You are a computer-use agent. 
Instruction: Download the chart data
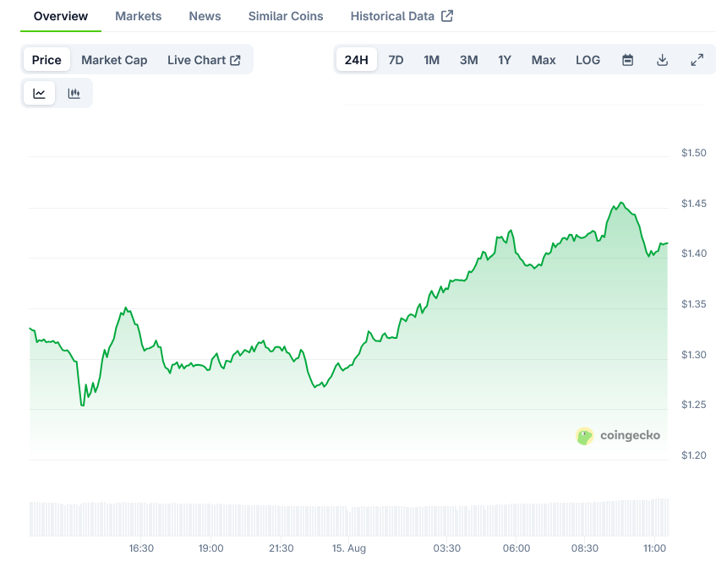(x=662, y=60)
